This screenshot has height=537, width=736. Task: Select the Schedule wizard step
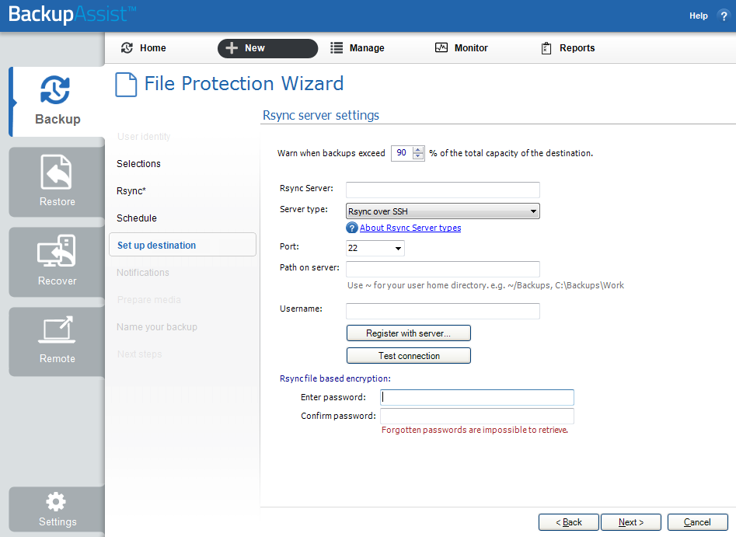(137, 218)
